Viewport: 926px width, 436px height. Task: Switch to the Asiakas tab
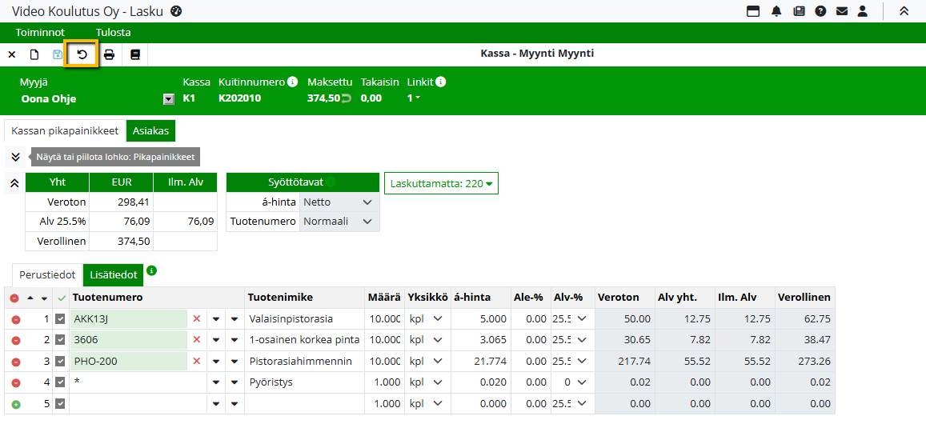click(150, 131)
